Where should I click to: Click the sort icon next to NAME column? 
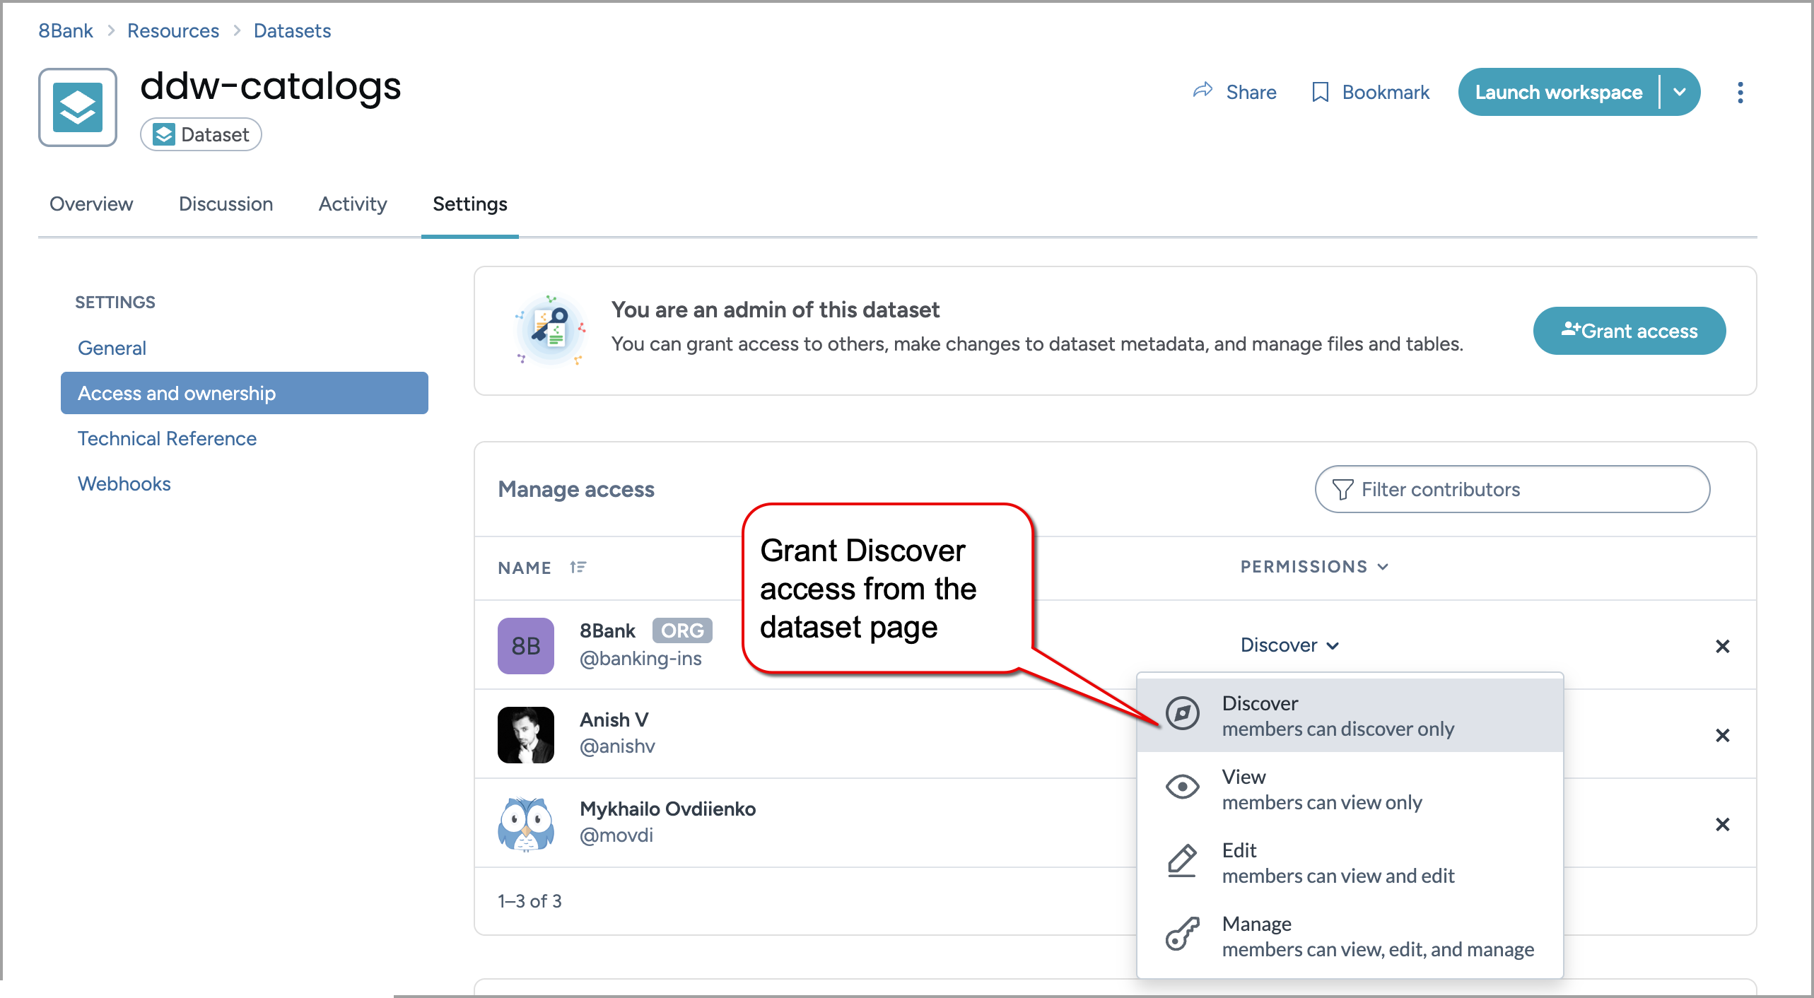[x=578, y=567]
